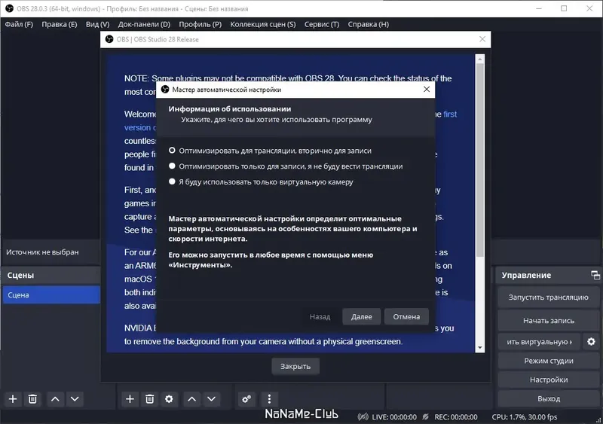The width and height of the screenshot is (603, 424).
Task: Start virtual camera button
Action: point(539,342)
